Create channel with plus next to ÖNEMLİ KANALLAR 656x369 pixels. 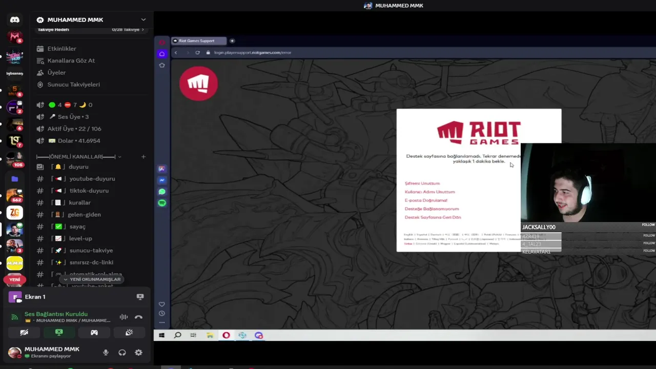[x=143, y=157]
